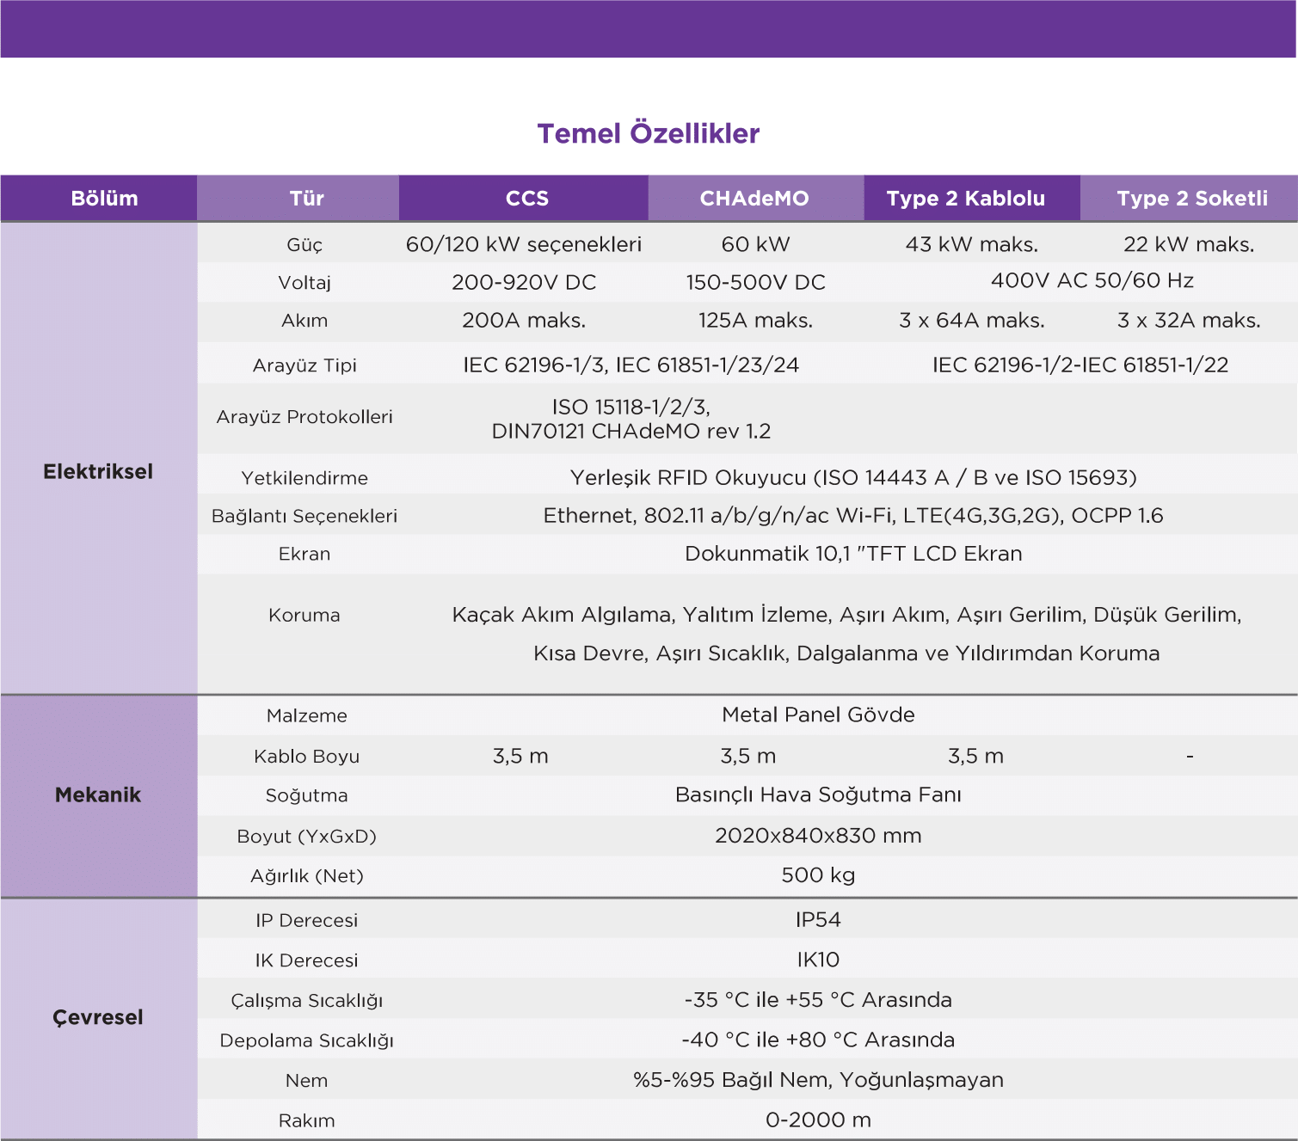
Task: Click the Çevresel section label
Action: point(98,1017)
